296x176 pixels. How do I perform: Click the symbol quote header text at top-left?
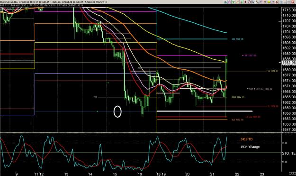tap(54, 2)
